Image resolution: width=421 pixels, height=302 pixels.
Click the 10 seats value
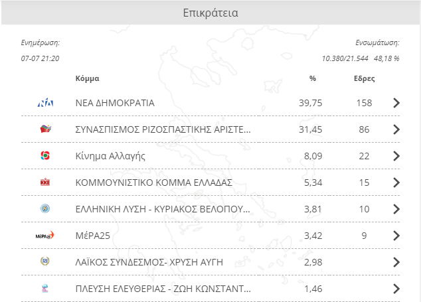364,209
